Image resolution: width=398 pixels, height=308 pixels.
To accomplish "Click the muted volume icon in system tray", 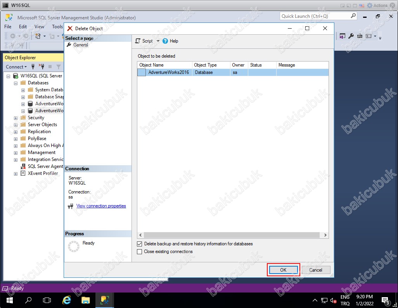I will (333, 301).
